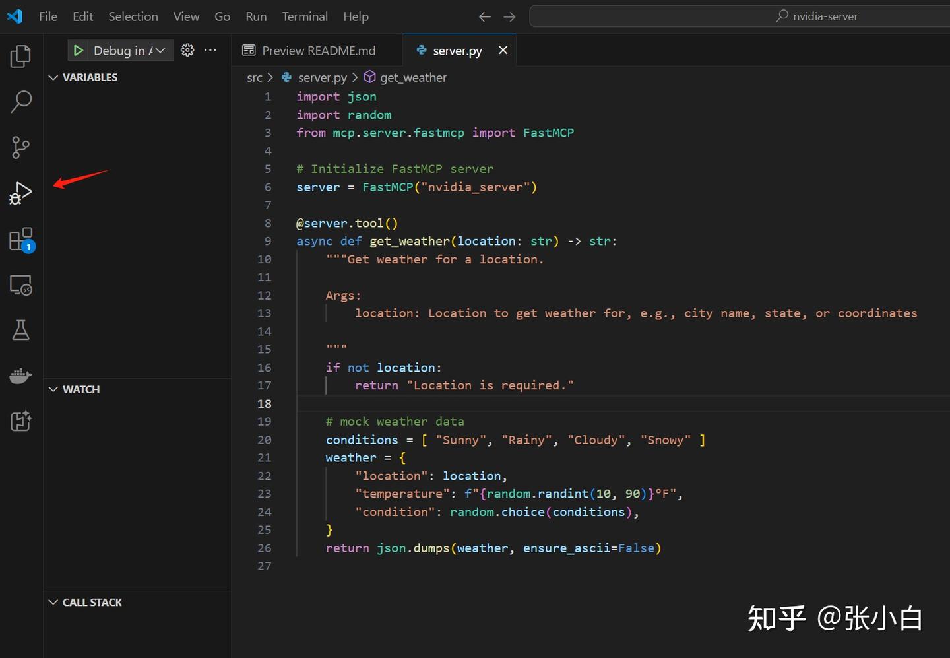Collapse the WATCH section
Screen dimensions: 950x658
pos(137,389)
